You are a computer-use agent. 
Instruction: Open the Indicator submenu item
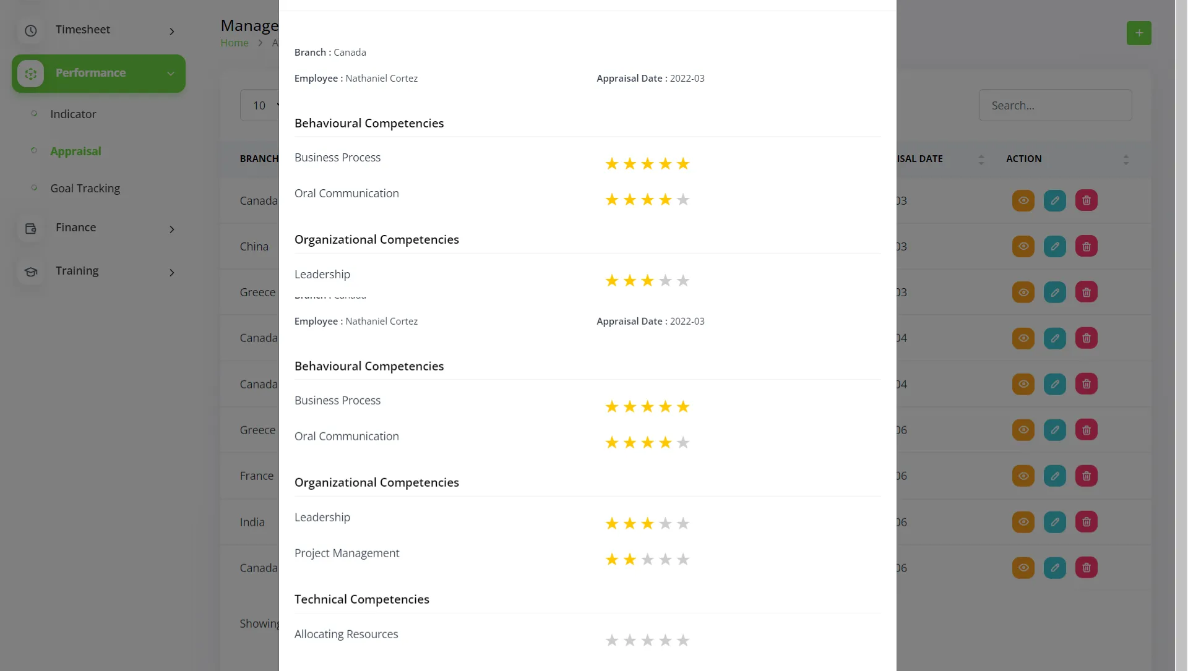[x=73, y=114]
